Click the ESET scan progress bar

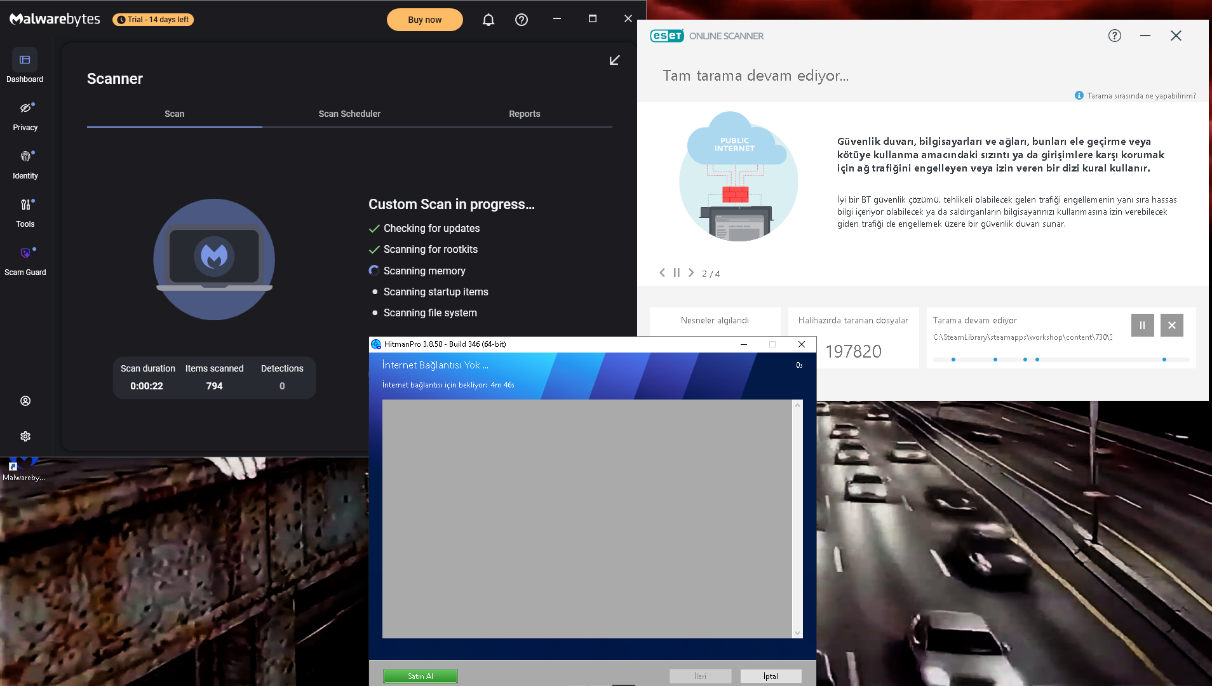tap(1061, 360)
